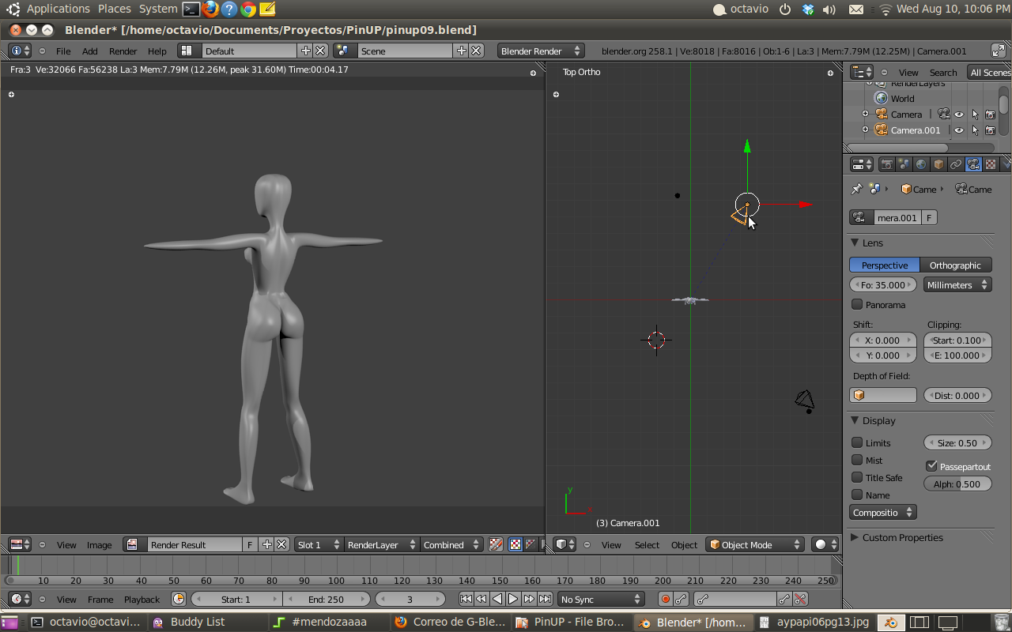1012x632 pixels.
Task: Open the No Sync dropdown
Action: pos(601,600)
